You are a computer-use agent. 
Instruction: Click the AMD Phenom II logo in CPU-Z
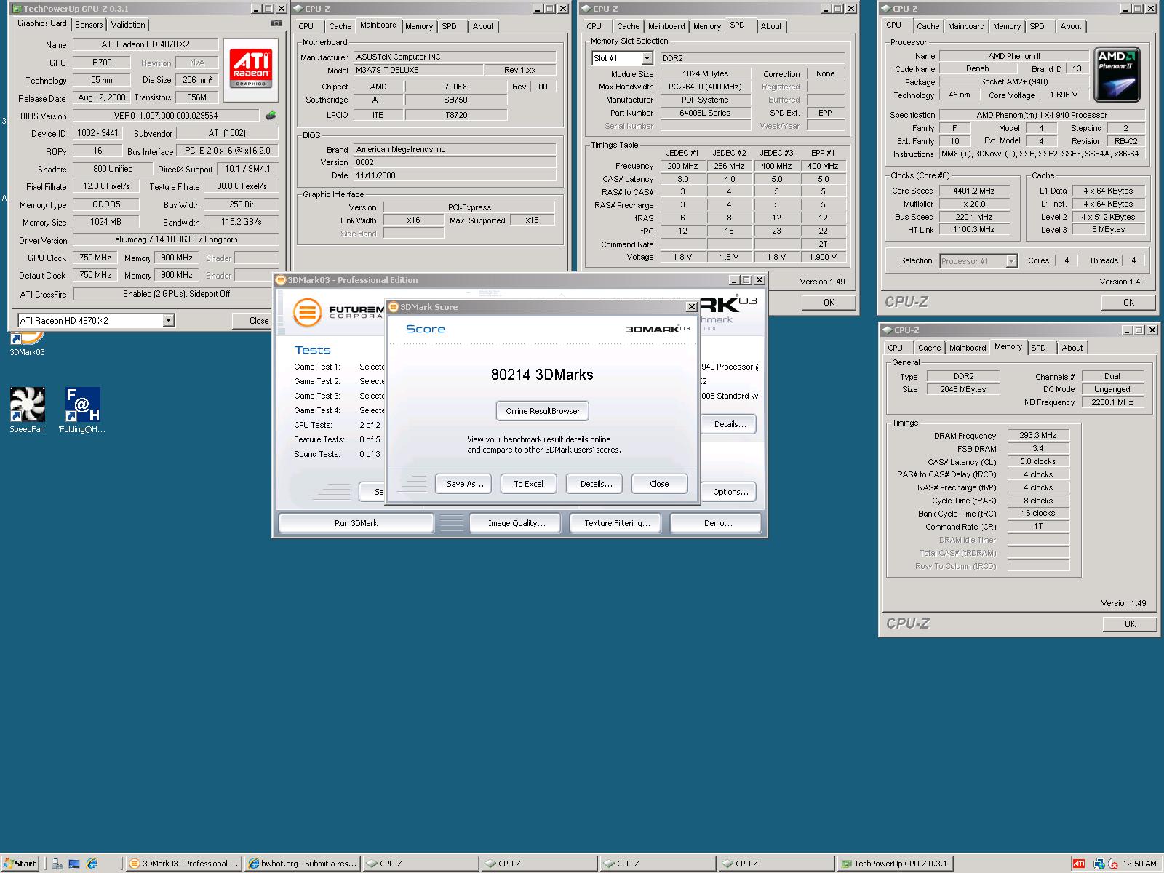1117,75
